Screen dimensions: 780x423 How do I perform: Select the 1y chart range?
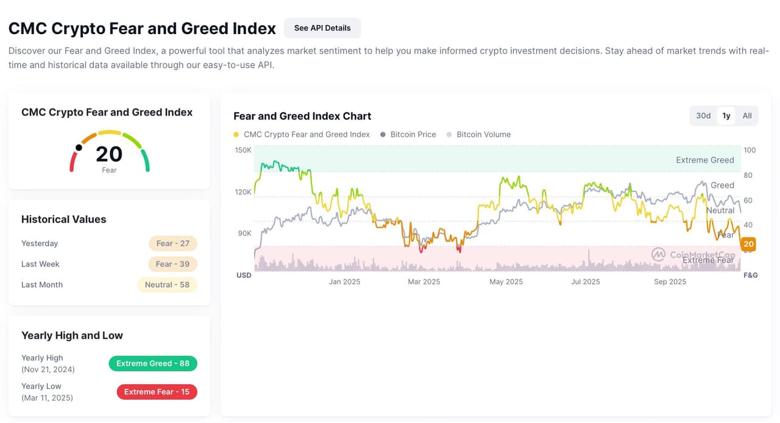pos(726,116)
